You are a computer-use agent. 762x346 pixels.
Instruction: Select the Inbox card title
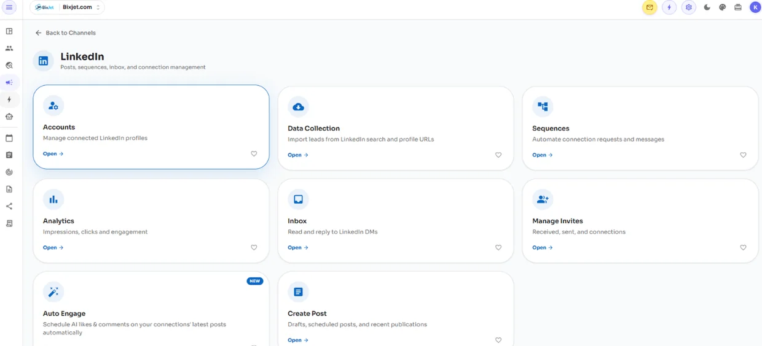click(297, 221)
